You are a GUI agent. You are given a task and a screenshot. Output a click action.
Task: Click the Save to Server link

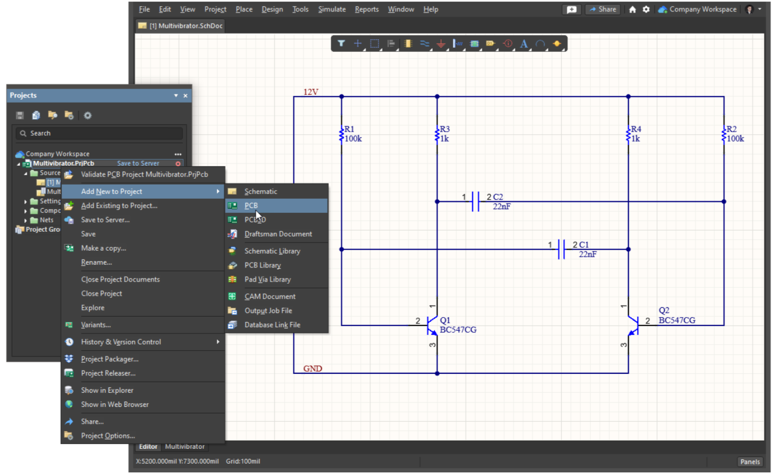pyautogui.click(x=138, y=164)
